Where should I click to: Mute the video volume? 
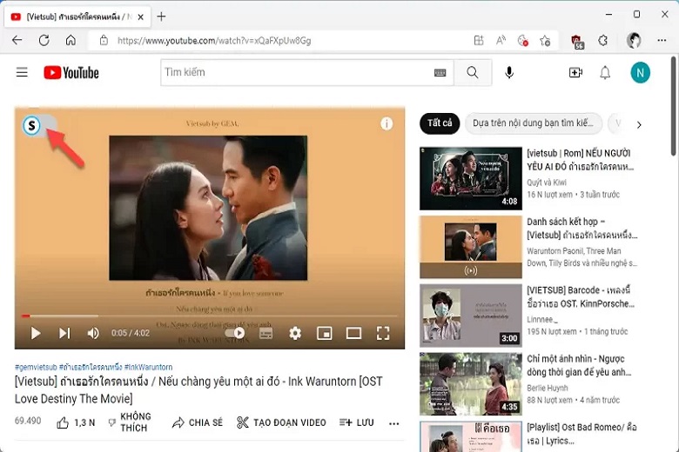tap(93, 333)
